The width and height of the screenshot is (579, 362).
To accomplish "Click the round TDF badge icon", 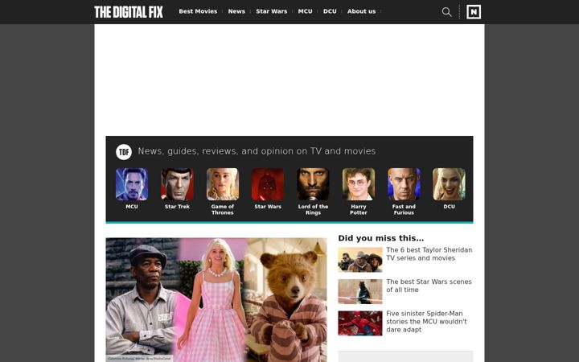I will point(124,152).
